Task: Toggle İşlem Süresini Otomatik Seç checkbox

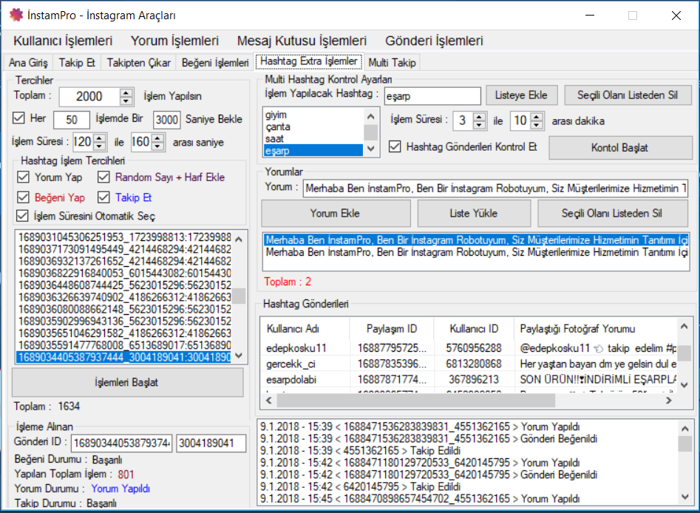Action: click(x=22, y=216)
